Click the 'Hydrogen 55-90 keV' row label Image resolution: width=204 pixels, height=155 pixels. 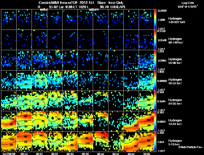click(175, 61)
